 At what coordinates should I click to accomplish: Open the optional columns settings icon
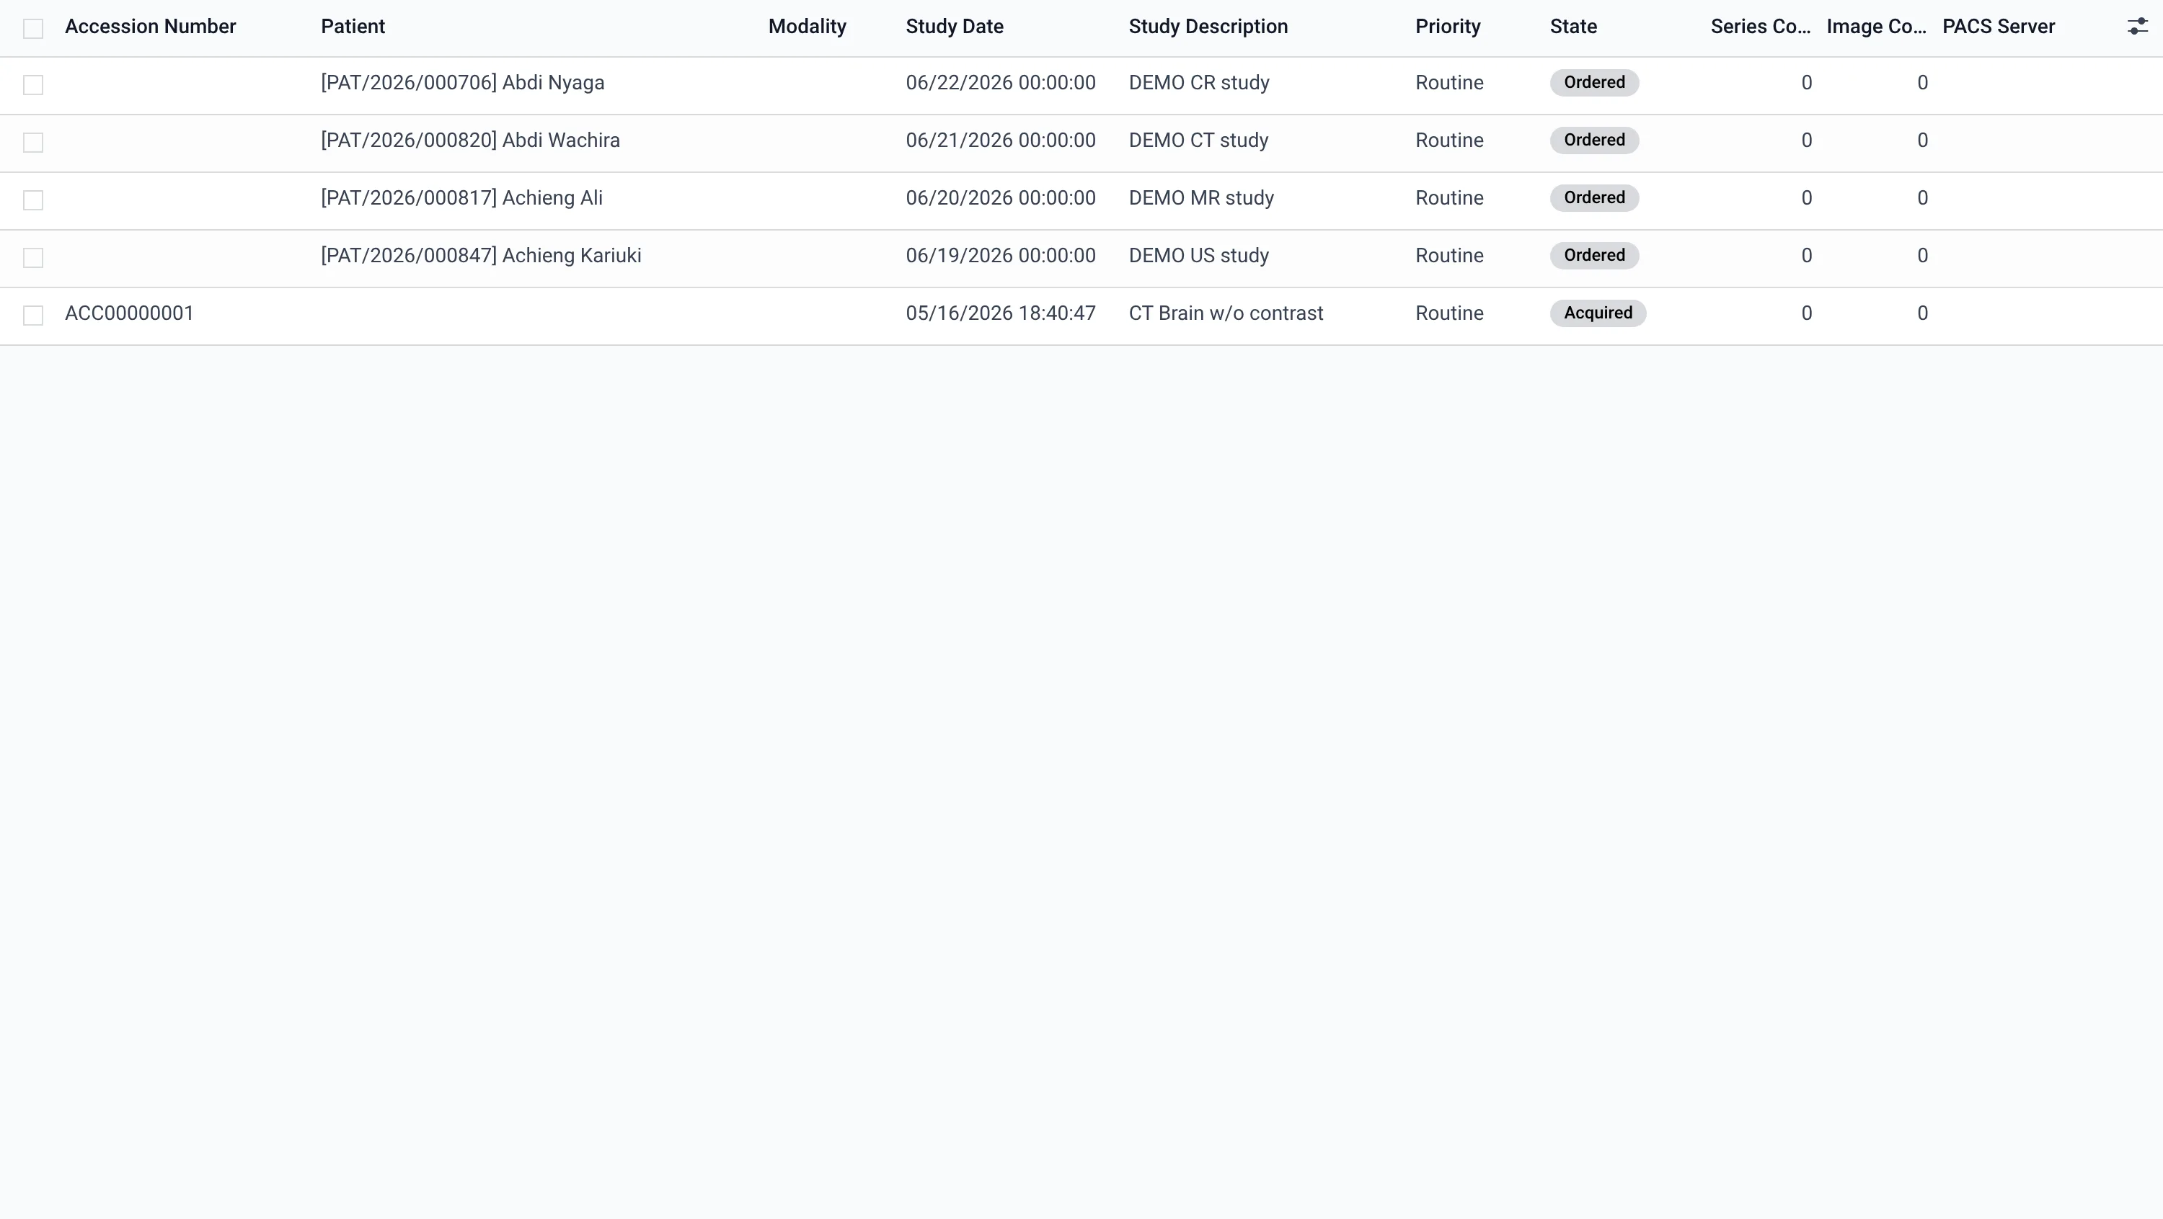click(x=2137, y=27)
